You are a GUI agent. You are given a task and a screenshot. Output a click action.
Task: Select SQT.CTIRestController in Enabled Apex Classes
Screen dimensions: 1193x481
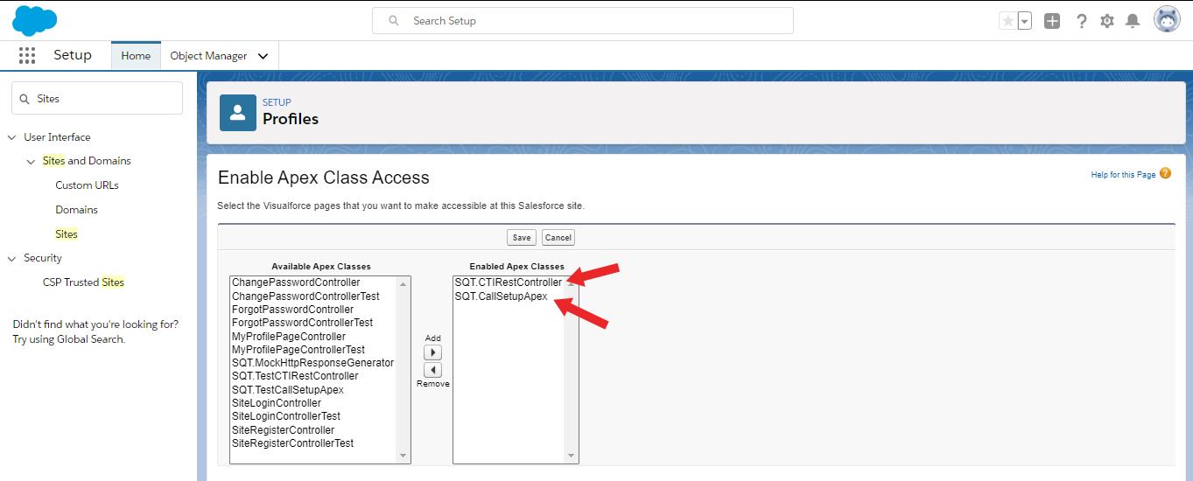tap(509, 282)
